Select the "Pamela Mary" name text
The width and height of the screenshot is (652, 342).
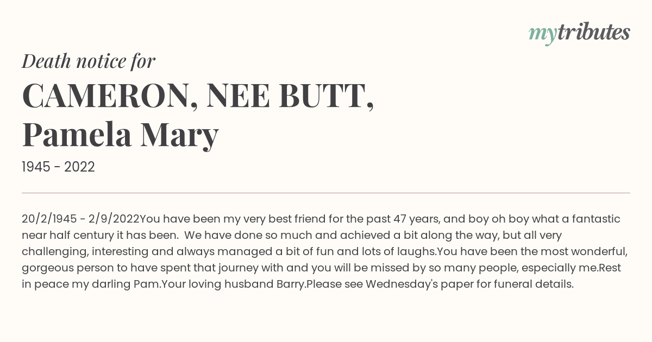coord(120,135)
